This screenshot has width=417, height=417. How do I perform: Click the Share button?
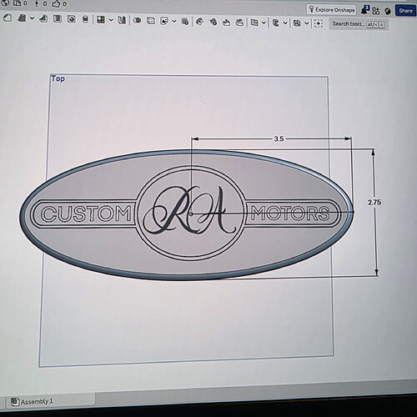[x=405, y=11]
